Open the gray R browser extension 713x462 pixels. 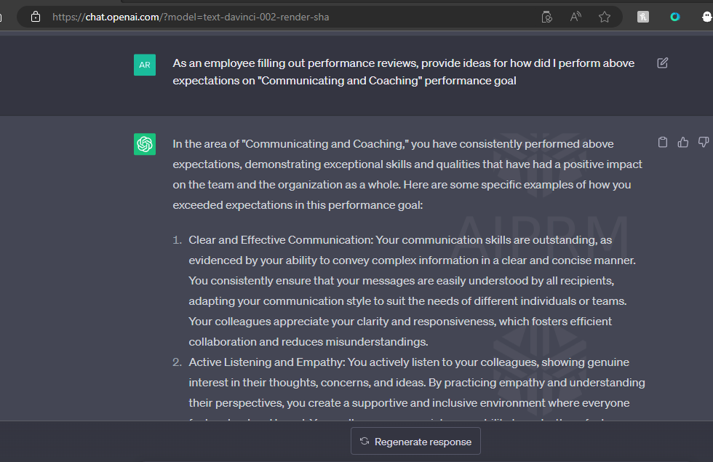click(643, 17)
